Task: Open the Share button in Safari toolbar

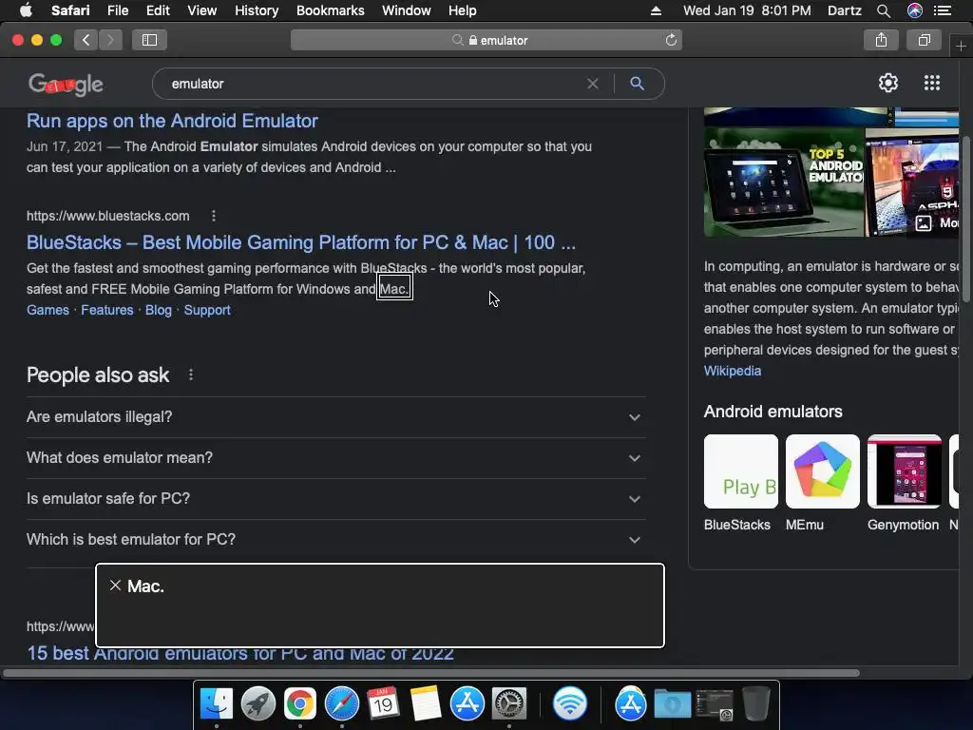Action: click(881, 40)
